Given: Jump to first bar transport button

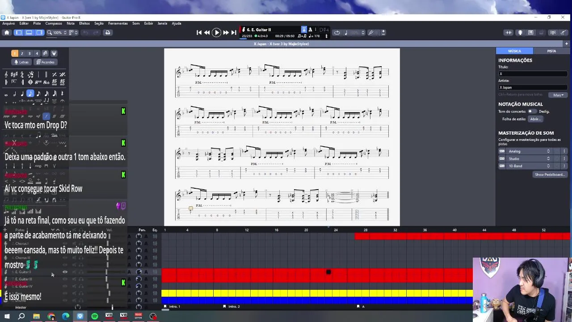Looking at the screenshot, I should pyautogui.click(x=199, y=33).
